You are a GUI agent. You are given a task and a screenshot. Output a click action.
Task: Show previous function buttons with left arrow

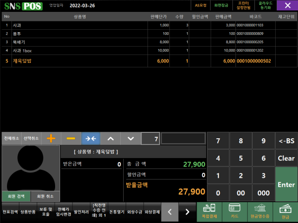(169, 212)
